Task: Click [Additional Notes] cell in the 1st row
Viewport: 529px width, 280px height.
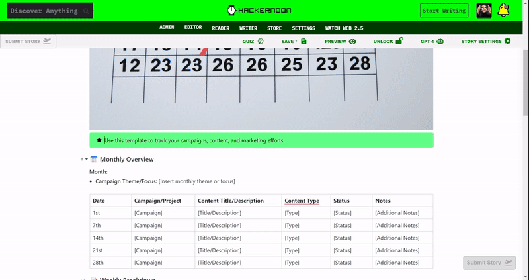Action: click(403, 212)
